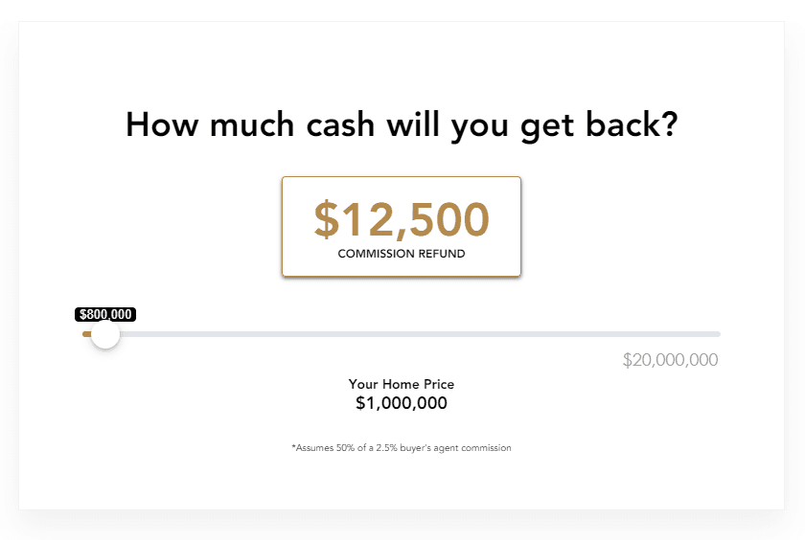Click the question mark ending the heading

[x=669, y=124]
